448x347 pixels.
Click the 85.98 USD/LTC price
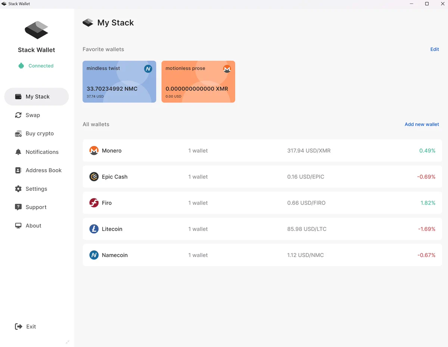tap(307, 229)
